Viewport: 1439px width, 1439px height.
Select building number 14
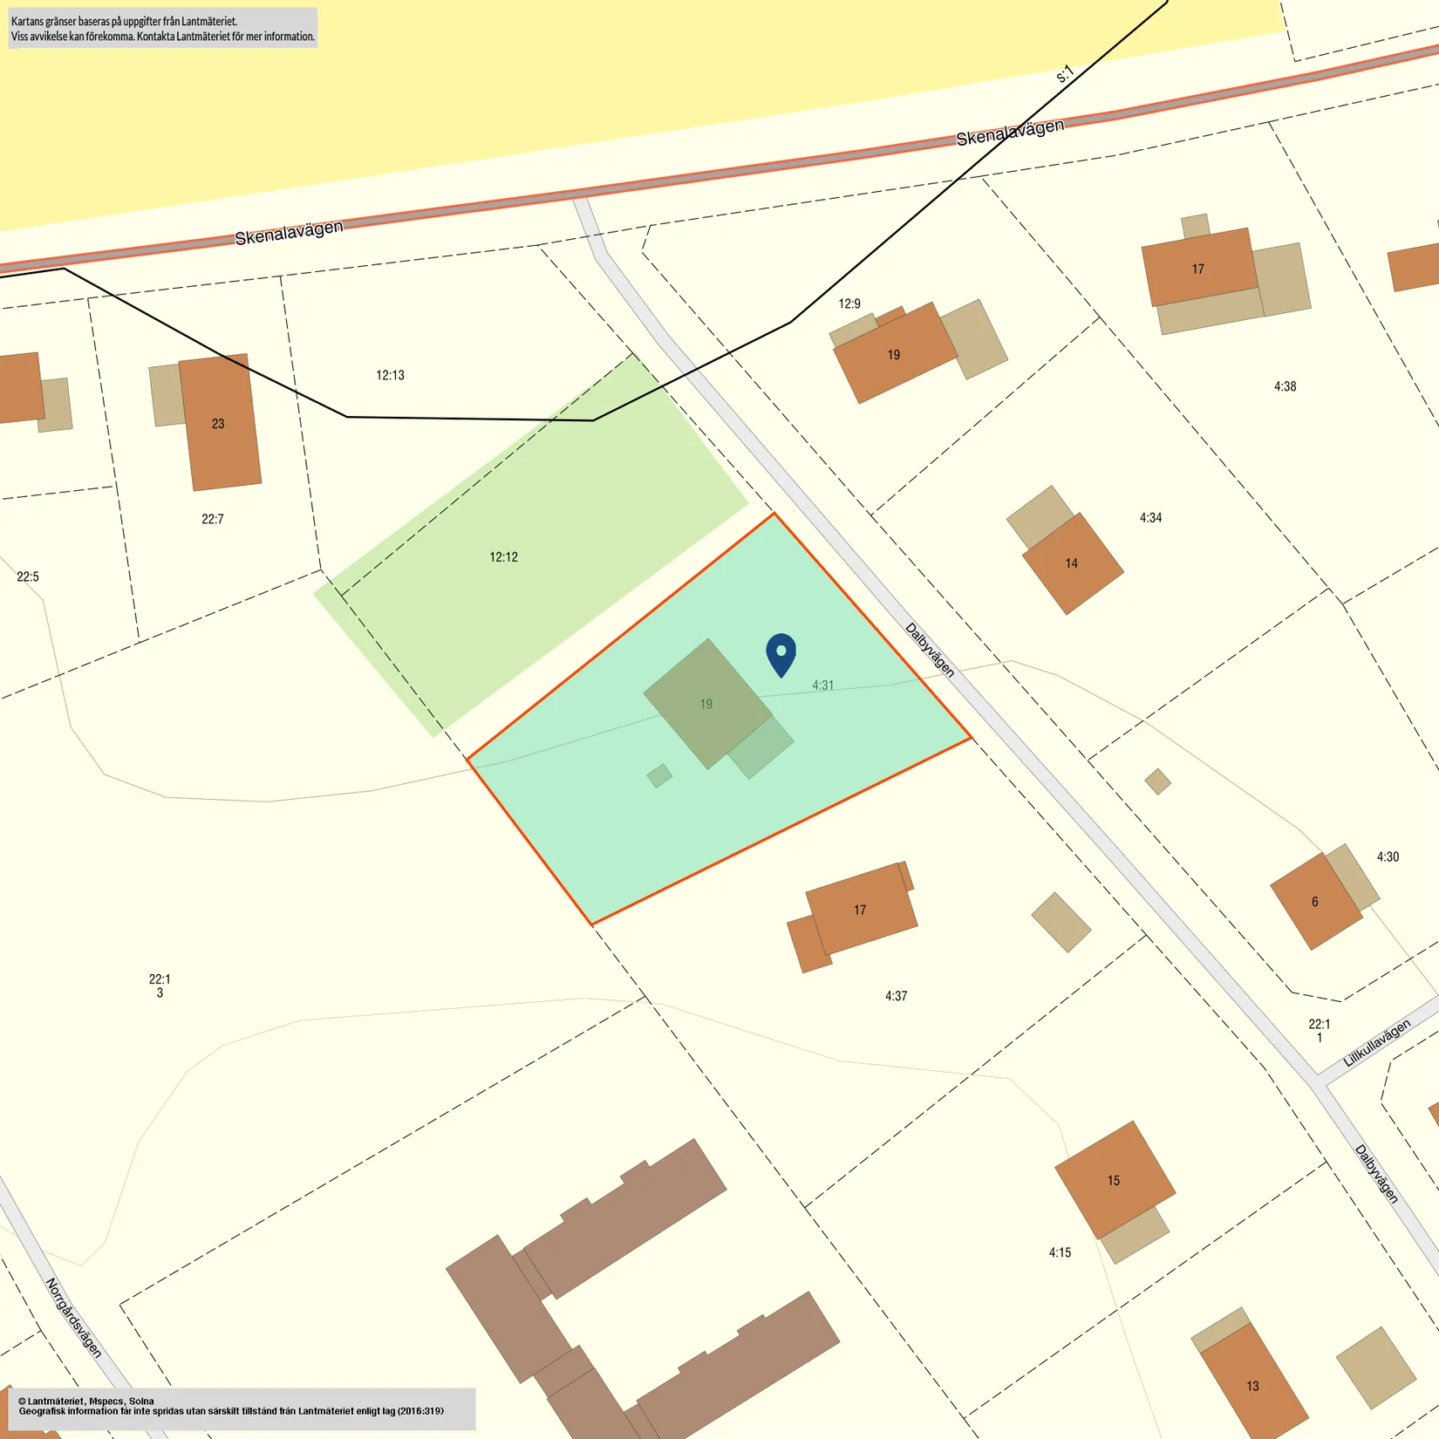1072,563
